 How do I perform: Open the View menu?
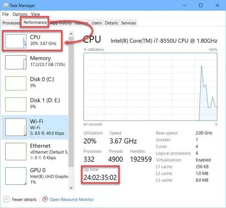coord(35,14)
